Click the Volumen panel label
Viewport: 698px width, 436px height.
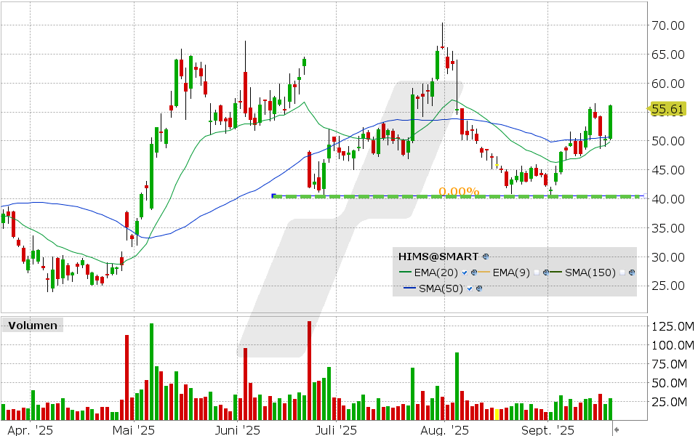pyautogui.click(x=32, y=326)
